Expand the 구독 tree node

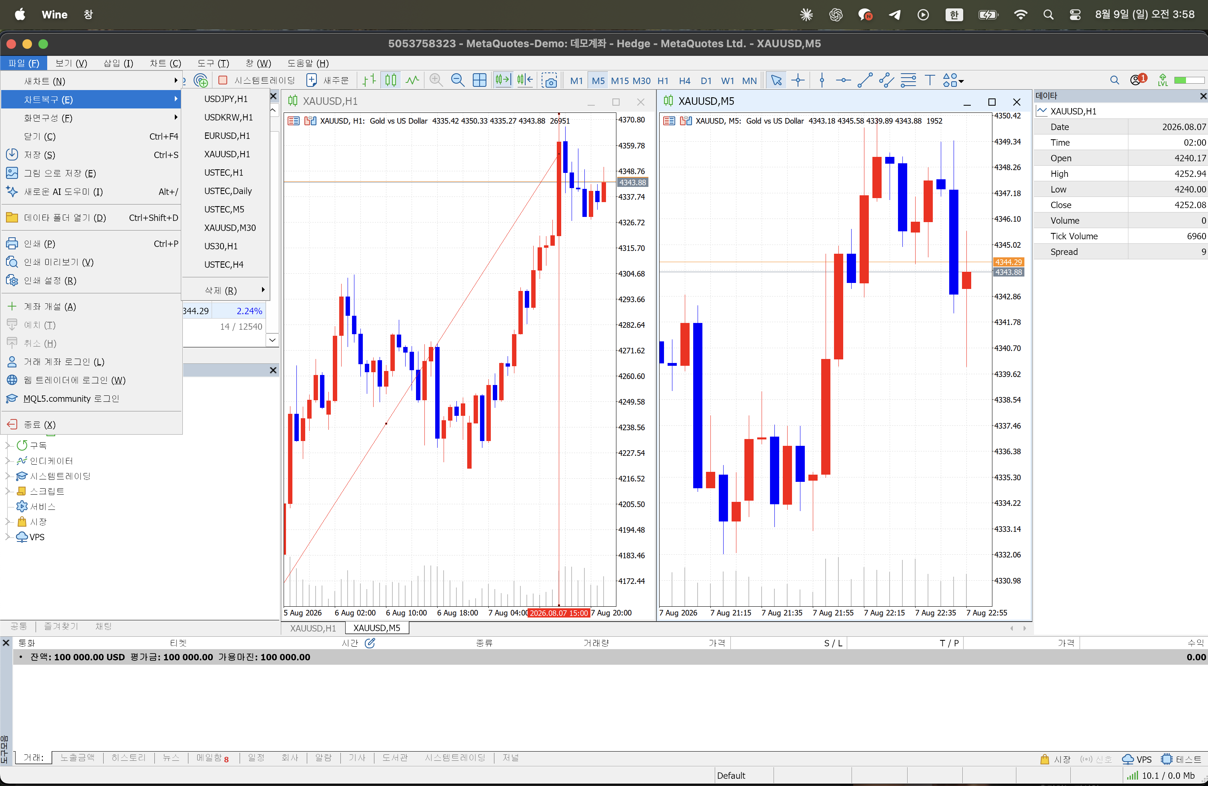point(8,445)
